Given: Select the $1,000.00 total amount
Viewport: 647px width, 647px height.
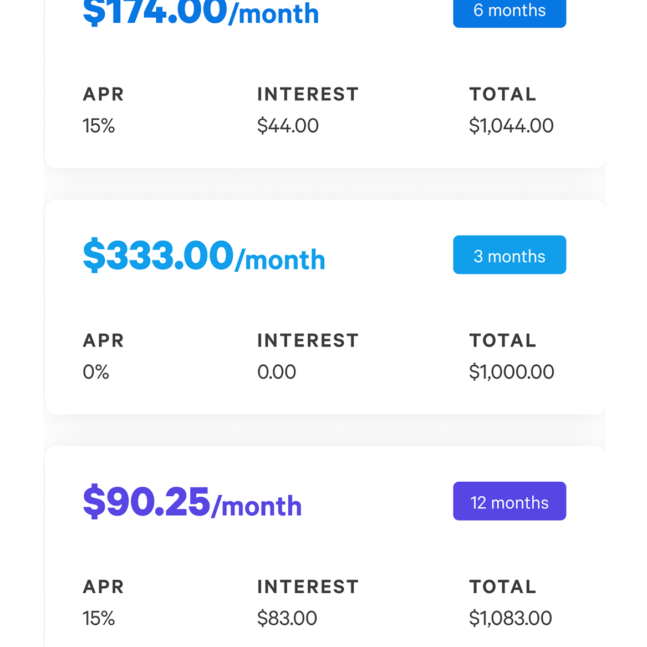Looking at the screenshot, I should pos(511,372).
